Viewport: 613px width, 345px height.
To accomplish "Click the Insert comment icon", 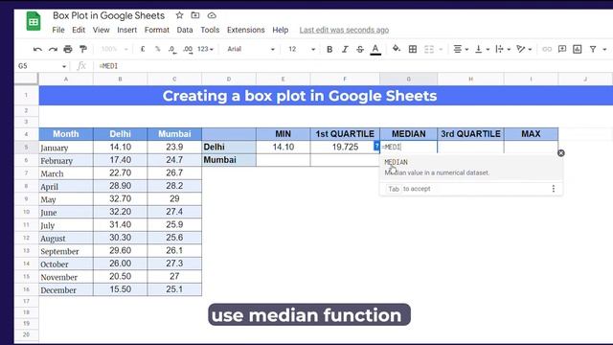I will point(562,49).
